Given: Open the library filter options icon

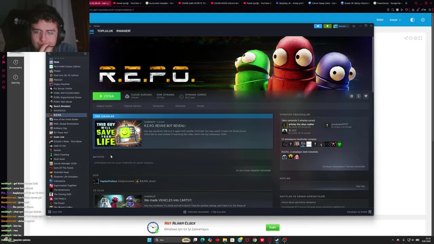Looking at the screenshot, I should pos(85,54).
